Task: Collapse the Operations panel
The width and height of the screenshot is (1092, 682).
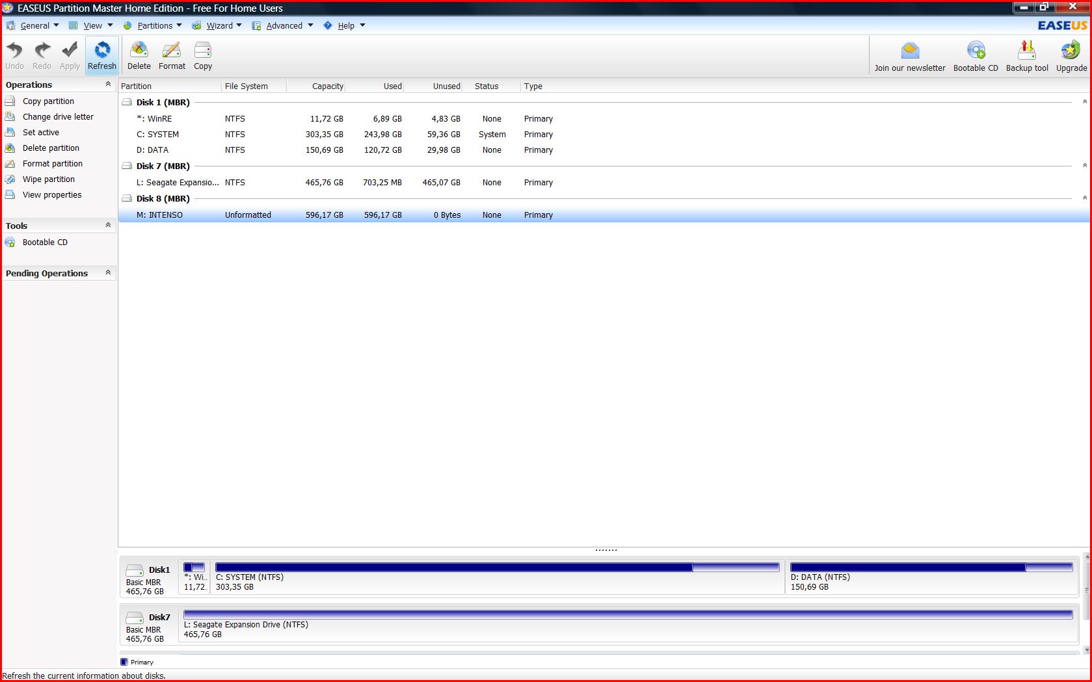Action: click(x=108, y=85)
